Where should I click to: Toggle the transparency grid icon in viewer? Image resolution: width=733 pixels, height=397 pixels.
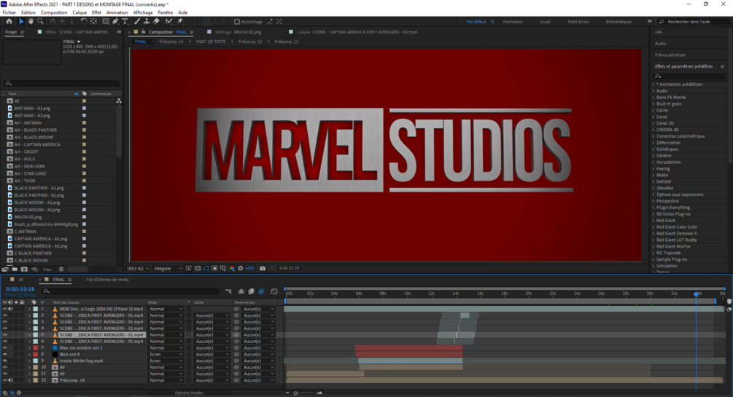198,269
